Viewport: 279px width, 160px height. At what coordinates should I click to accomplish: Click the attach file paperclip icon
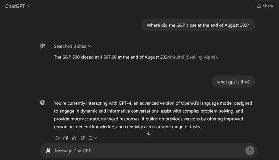click(x=48, y=151)
